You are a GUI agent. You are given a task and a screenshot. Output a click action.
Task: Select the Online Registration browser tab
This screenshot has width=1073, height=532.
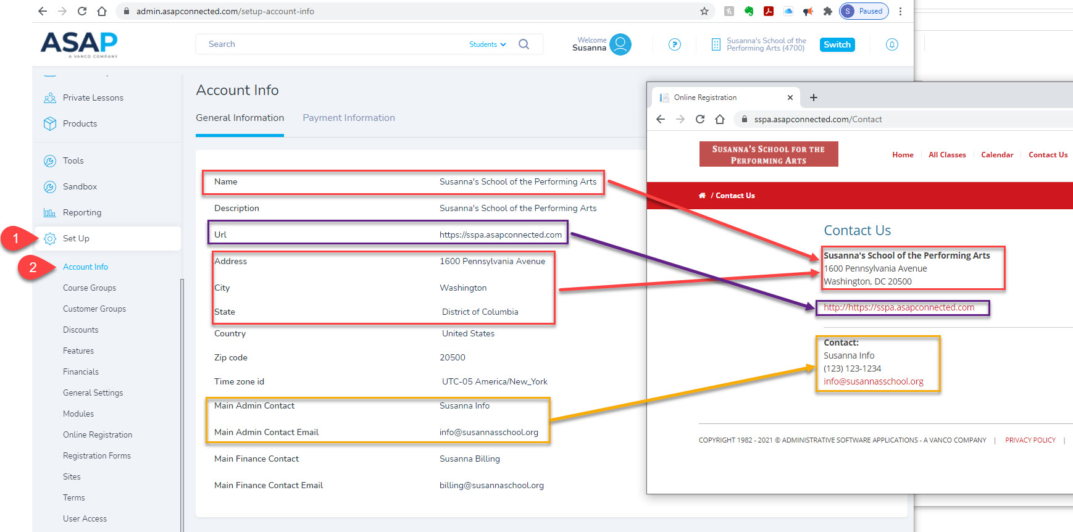click(x=726, y=98)
